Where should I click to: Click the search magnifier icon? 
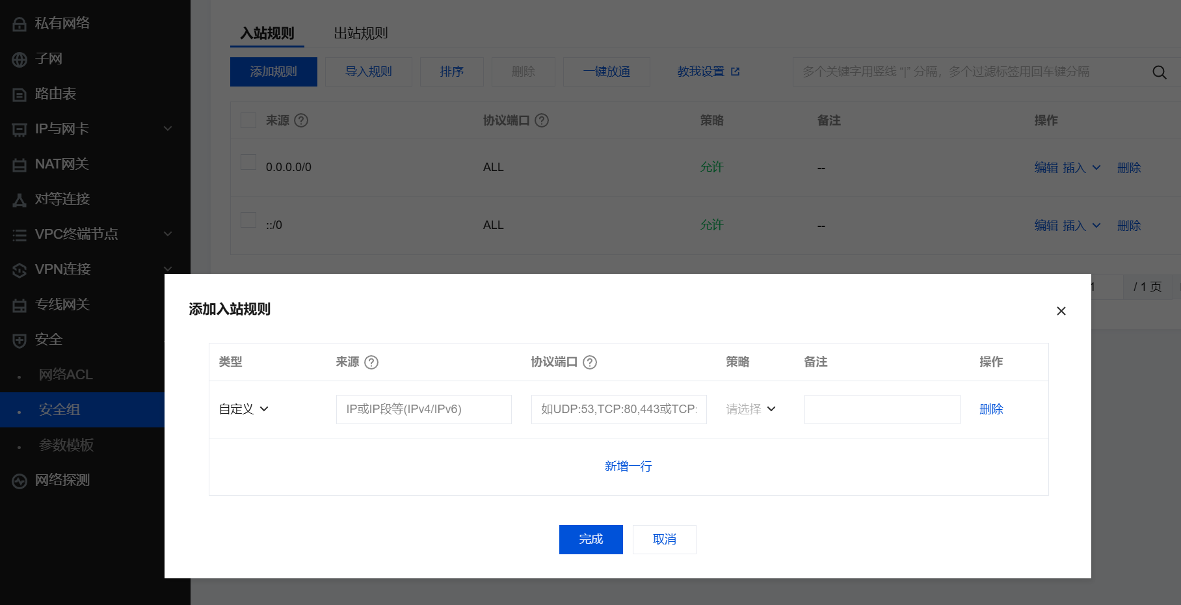tap(1159, 72)
